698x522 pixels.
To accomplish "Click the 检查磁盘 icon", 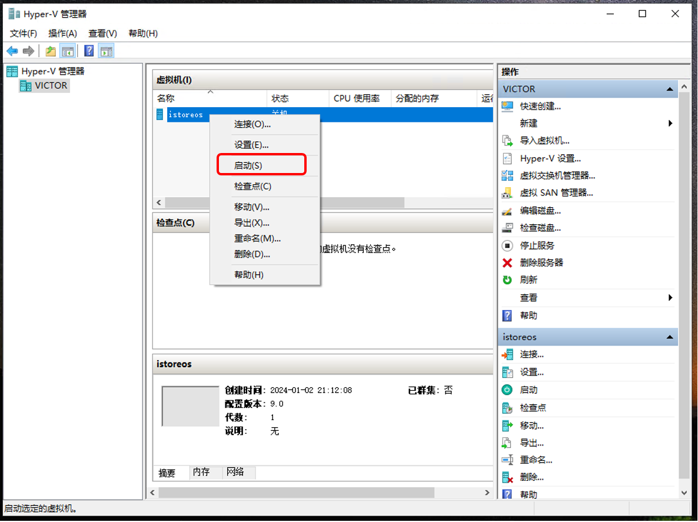I will [507, 228].
